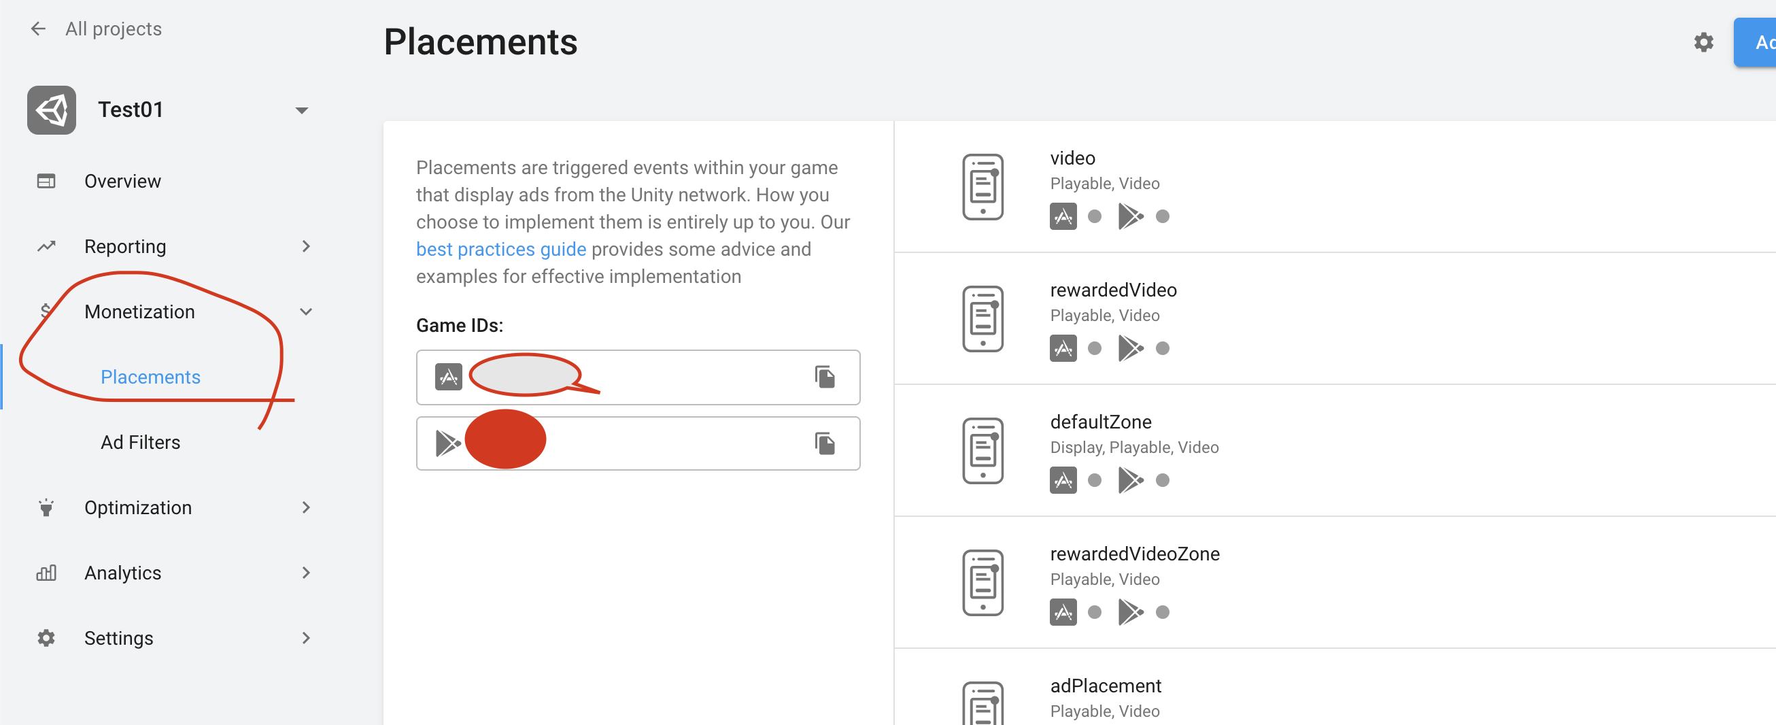Open the All projects link
The image size is (1776, 725).
114,29
